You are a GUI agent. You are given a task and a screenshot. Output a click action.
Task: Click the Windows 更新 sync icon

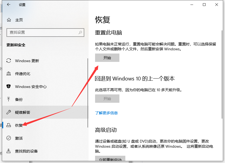[9, 61]
